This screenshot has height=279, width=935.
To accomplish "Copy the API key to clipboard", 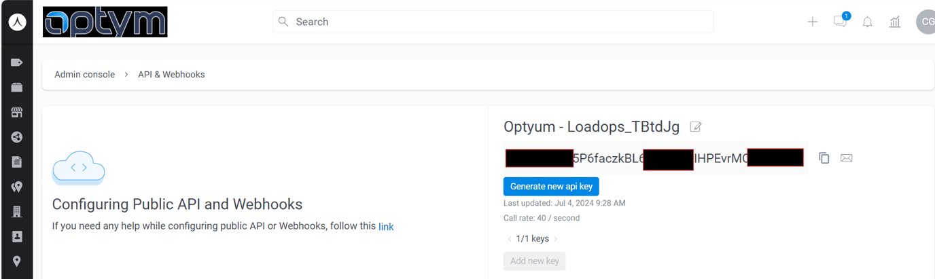I will pyautogui.click(x=824, y=158).
